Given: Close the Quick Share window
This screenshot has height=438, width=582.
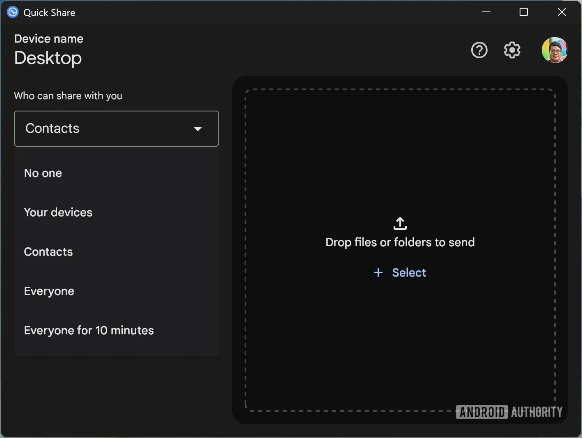Looking at the screenshot, I should pyautogui.click(x=561, y=12).
